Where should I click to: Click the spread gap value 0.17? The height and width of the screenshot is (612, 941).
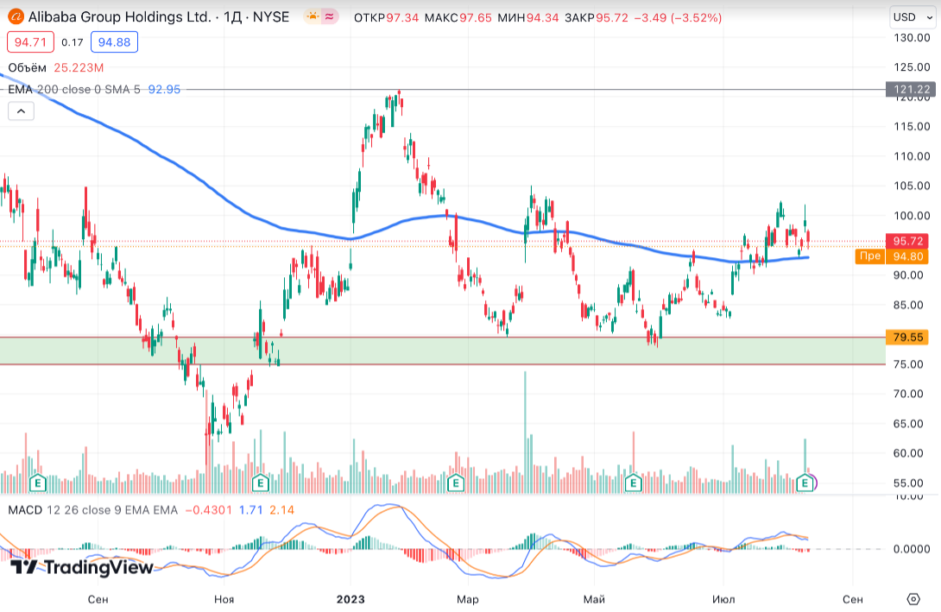click(73, 42)
